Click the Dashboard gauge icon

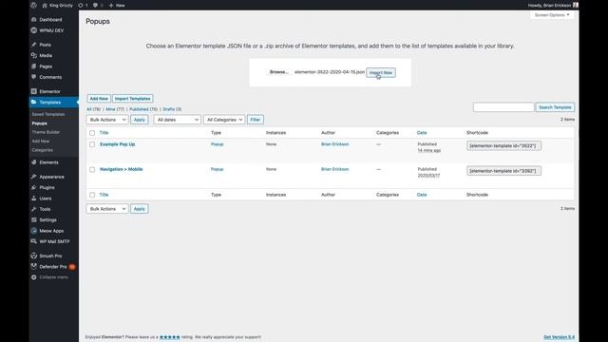pyautogui.click(x=34, y=19)
